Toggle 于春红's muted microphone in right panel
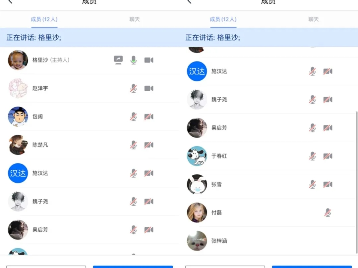This screenshot has height=268, width=358. point(312,156)
